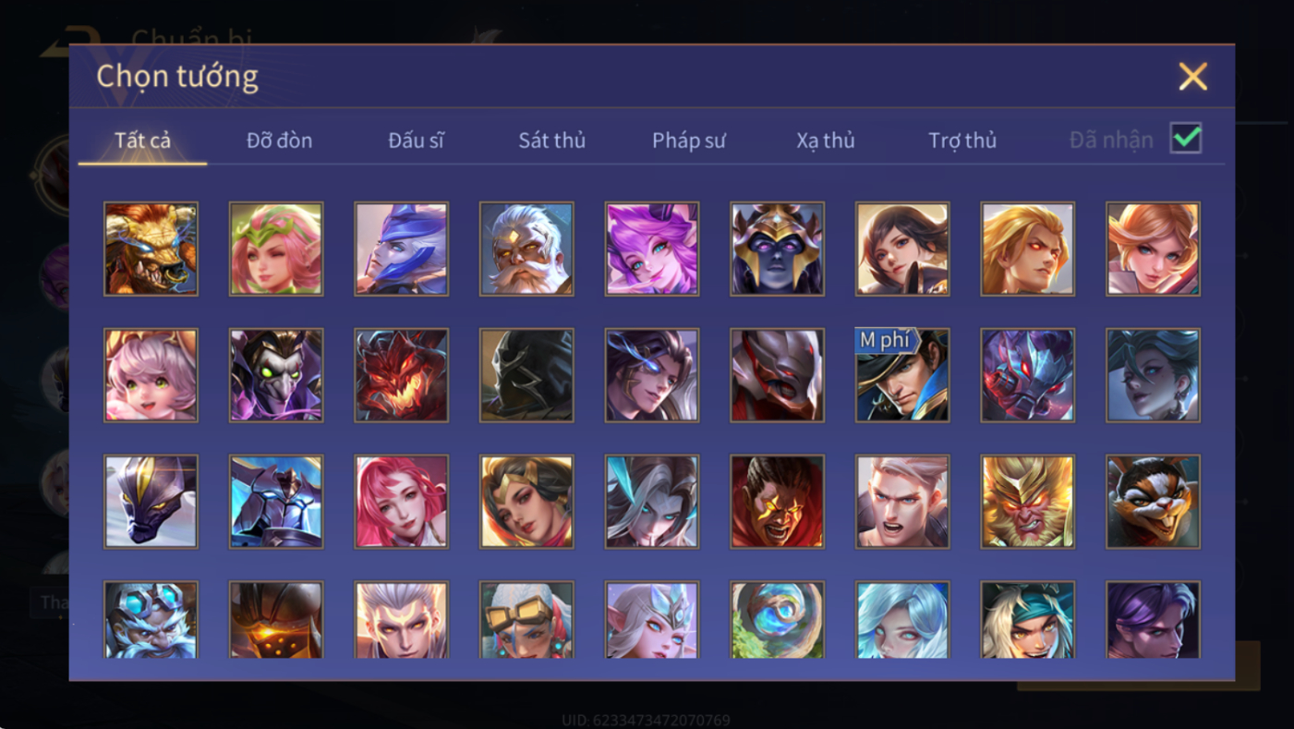The height and width of the screenshot is (729, 1294).
Task: Pick the black hooded assassin hero
Action: (x=526, y=375)
